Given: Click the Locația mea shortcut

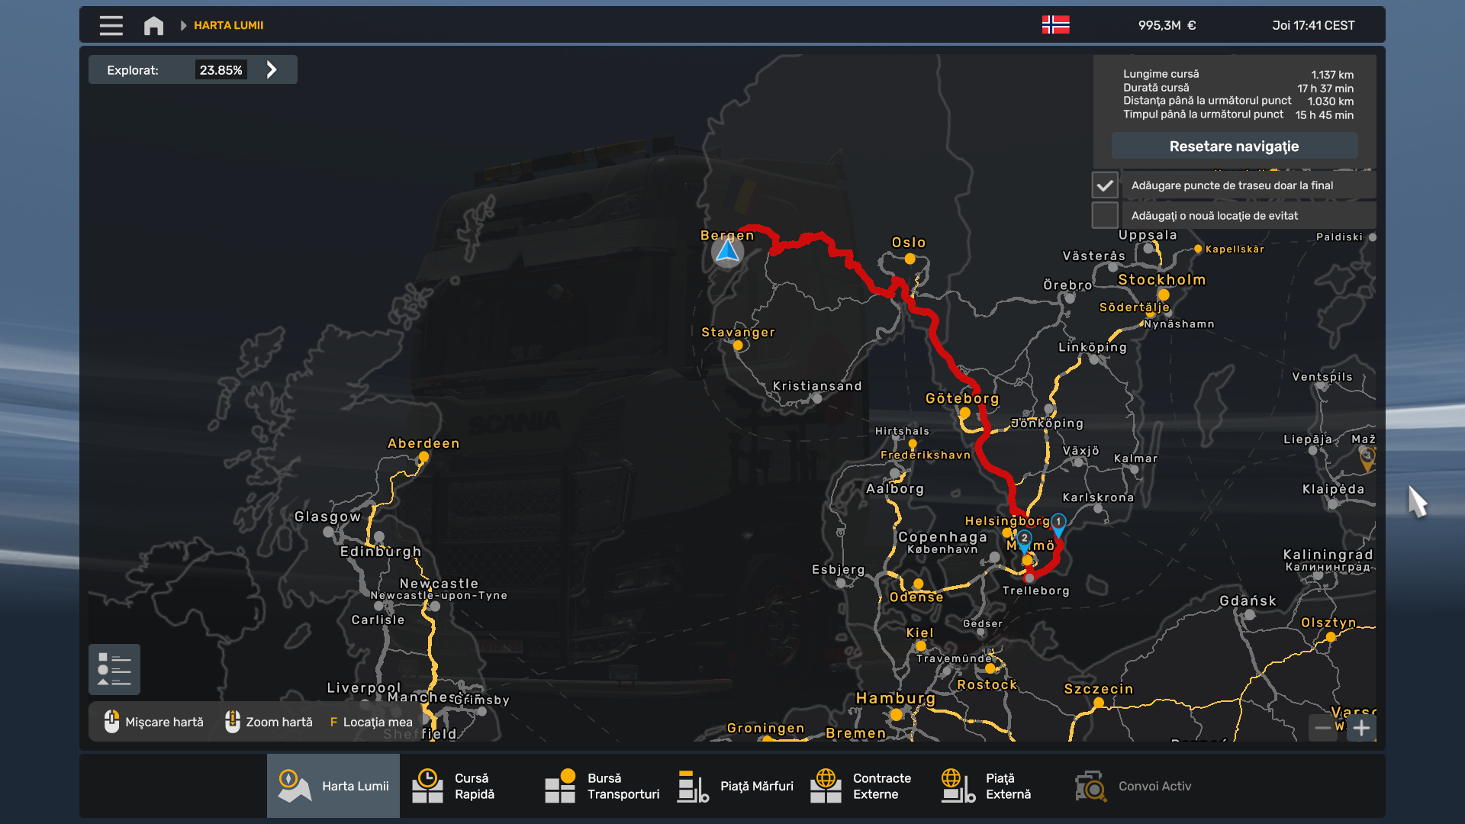Looking at the screenshot, I should pos(371,722).
